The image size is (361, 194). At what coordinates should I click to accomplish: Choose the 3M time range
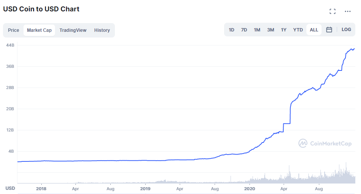270,30
